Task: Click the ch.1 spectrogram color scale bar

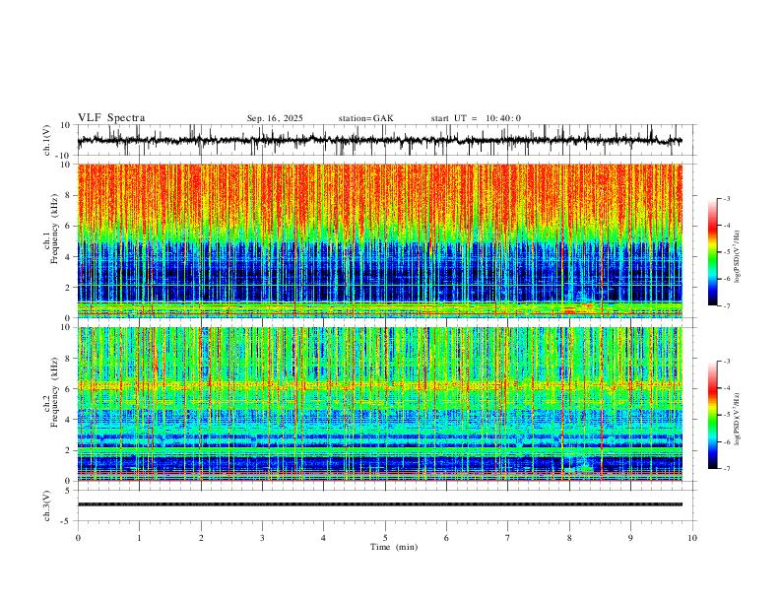Action: 713,252
